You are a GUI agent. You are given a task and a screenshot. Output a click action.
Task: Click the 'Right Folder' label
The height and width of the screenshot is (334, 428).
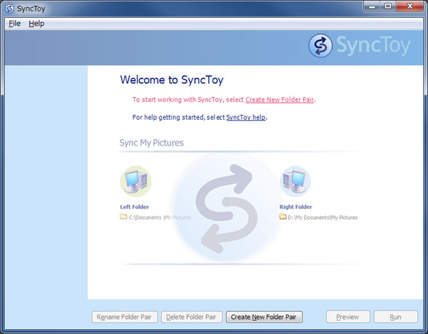(295, 207)
